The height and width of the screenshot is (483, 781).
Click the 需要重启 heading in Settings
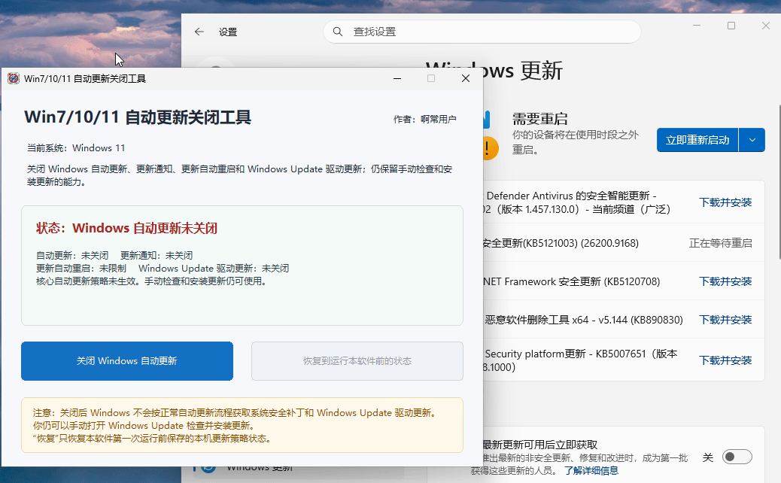(x=540, y=119)
